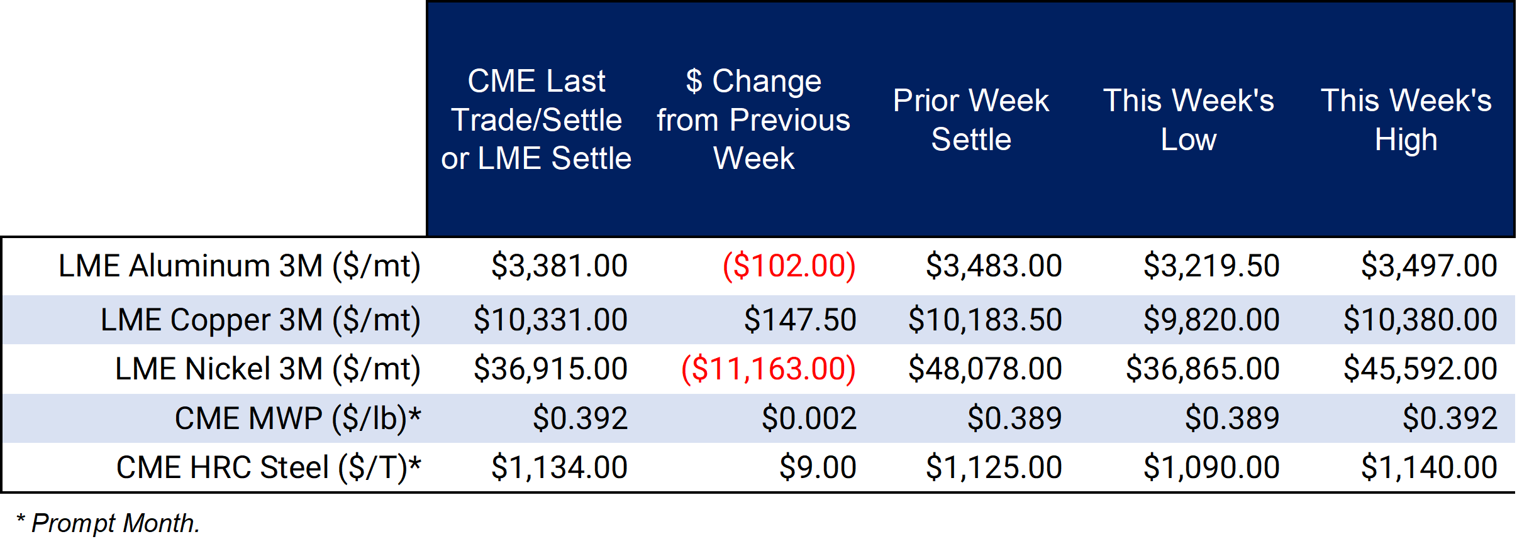This screenshot has width=1517, height=544.
Task: Select the $1,134.00 HRC steel settle value
Action: tap(559, 467)
